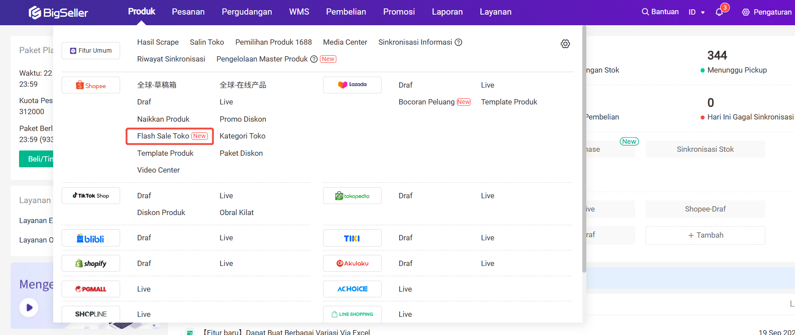
Task: Open Flash Sale Toko link
Action: pyautogui.click(x=163, y=136)
